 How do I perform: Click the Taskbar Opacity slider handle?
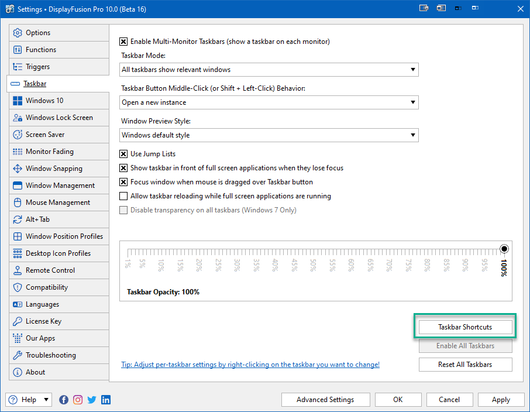pyautogui.click(x=504, y=249)
